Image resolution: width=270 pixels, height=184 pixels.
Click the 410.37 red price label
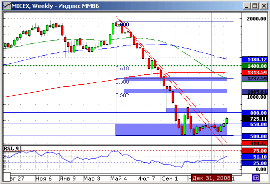255,143
